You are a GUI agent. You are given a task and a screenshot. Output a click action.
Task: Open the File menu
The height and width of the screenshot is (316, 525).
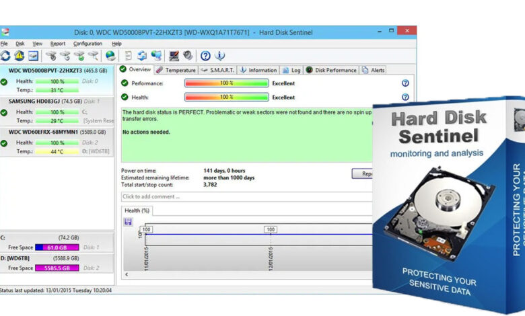(4, 44)
